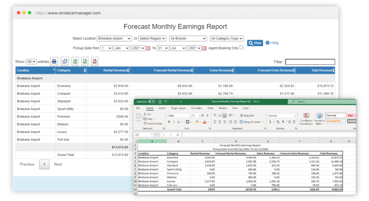369x201 pixels.
Task: Type a keyword in the Filter field
Action: click(310, 62)
